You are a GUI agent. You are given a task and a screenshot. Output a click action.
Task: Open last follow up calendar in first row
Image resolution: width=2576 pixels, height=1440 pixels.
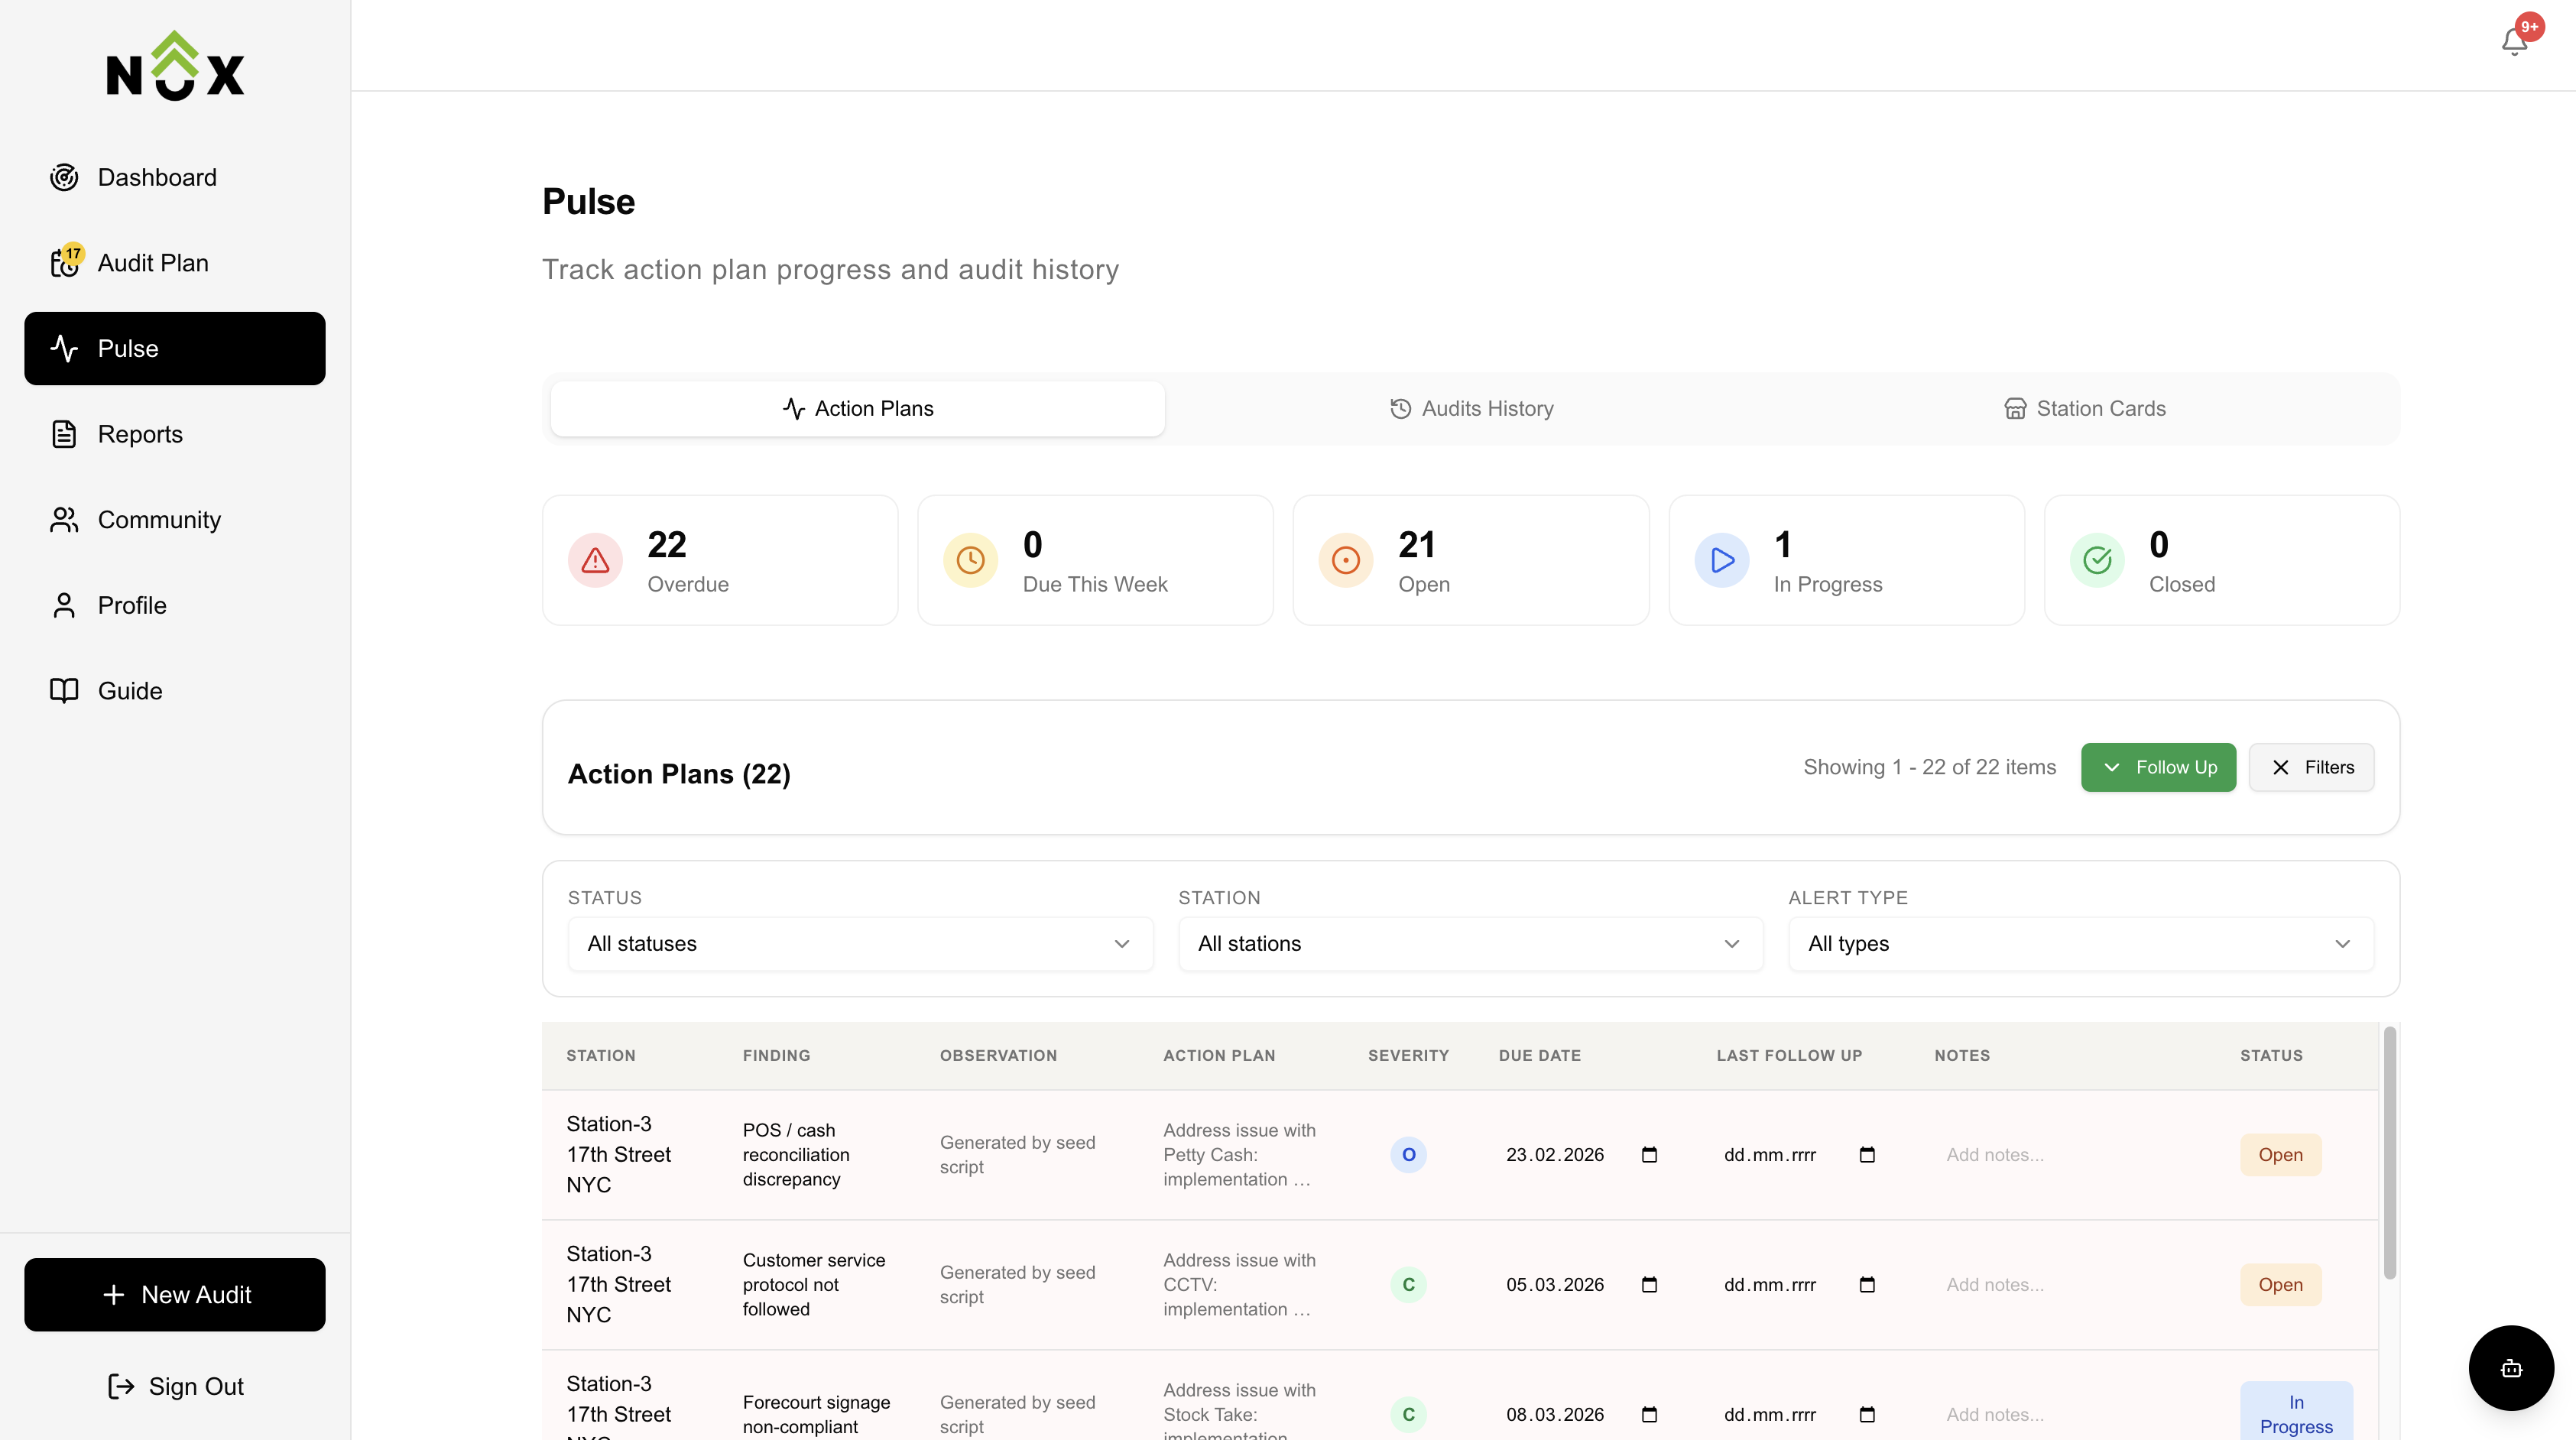[1866, 1154]
